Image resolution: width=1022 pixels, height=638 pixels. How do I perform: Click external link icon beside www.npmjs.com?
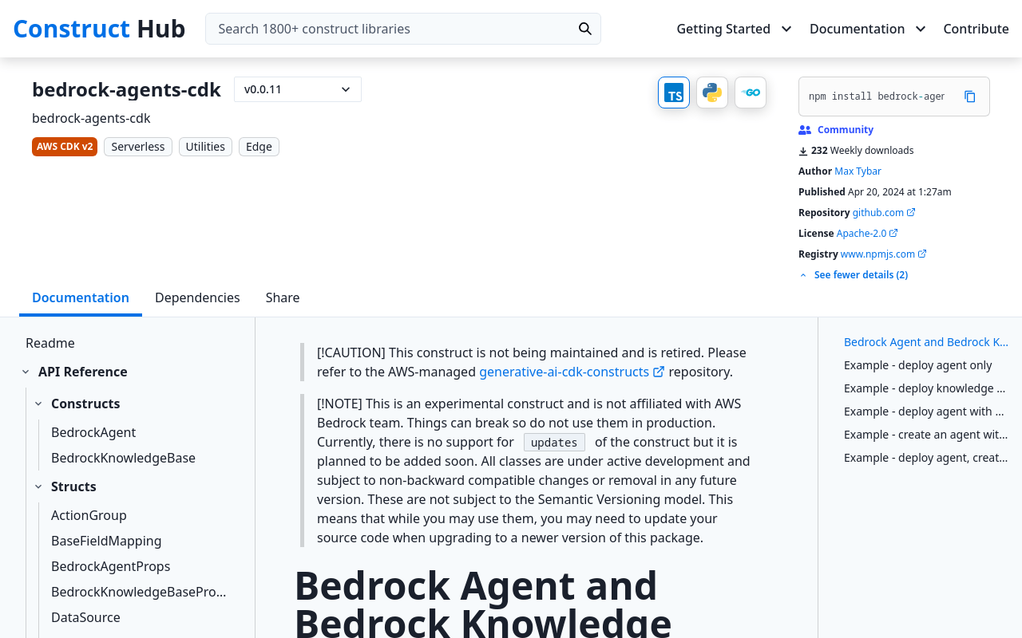click(922, 254)
